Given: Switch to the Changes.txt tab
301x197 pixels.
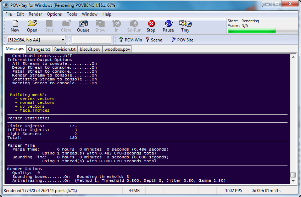Looking at the screenshot, I should pyautogui.click(x=39, y=49).
